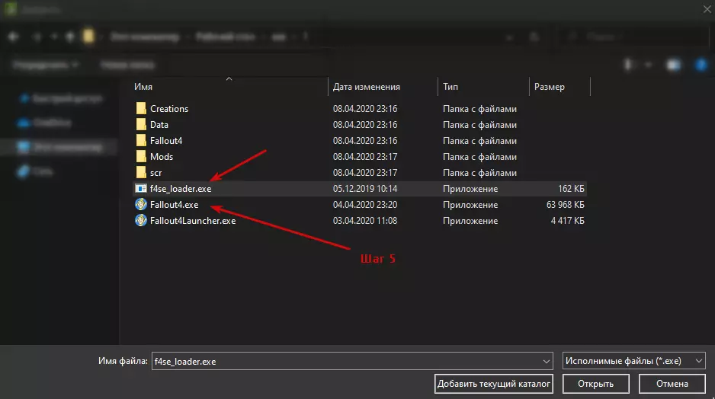Screen dimensions: 715x399
Task: Click the Открыть button
Action: point(596,384)
